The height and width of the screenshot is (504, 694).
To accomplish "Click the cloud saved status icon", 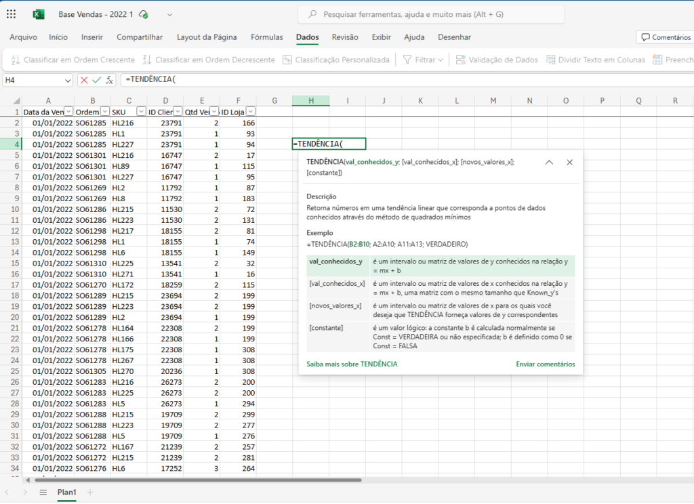I will tap(144, 14).
